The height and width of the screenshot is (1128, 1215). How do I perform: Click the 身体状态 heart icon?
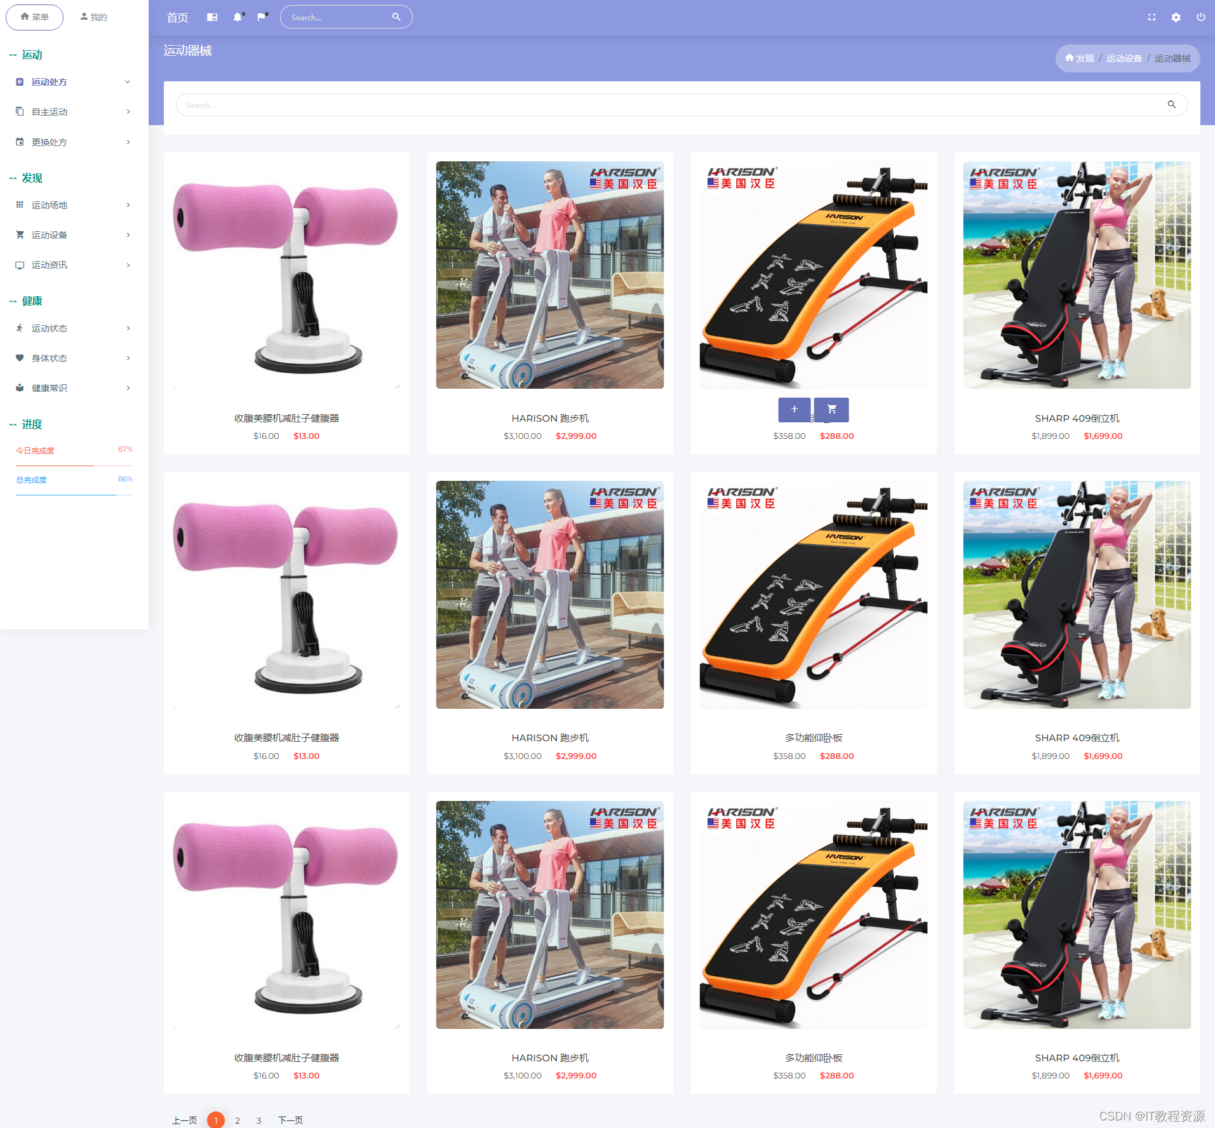(x=20, y=358)
